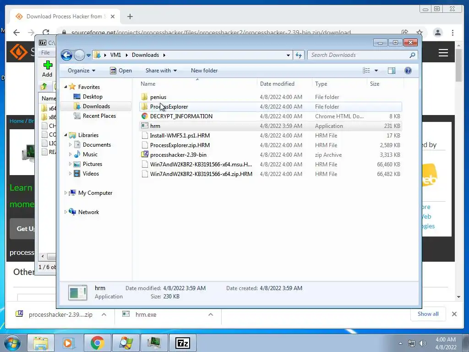The width and height of the screenshot is (469, 352).
Task: Select Win7AndW2K8R2-KB3191566-x64.zip.HRM file
Action: 270,174
